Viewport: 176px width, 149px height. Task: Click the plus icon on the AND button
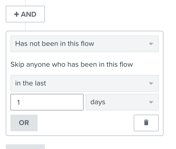(16, 14)
